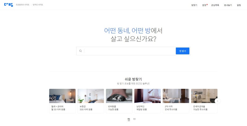Open 알림 notifications in the header
The width and height of the screenshot is (247, 126).
tap(239, 5)
